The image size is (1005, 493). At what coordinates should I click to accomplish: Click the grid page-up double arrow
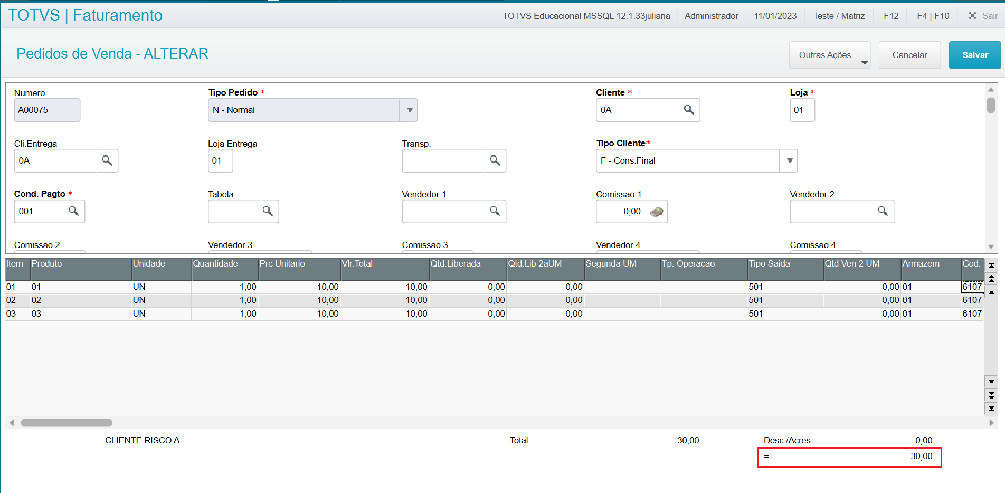[x=991, y=278]
